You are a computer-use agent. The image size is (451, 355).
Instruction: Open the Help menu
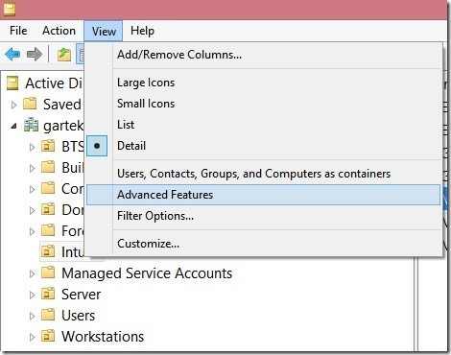[x=142, y=31]
